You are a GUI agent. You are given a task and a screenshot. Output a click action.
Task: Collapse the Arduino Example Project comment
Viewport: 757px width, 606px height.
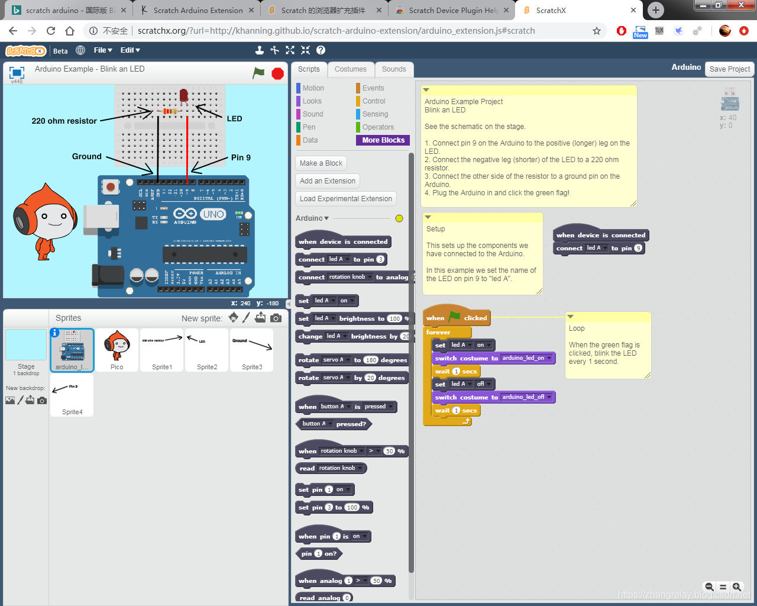click(426, 90)
